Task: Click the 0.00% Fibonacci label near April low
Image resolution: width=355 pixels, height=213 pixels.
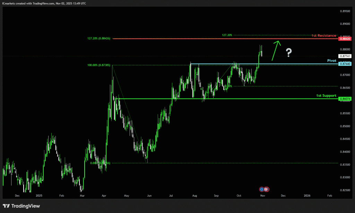Action: tap(100, 163)
